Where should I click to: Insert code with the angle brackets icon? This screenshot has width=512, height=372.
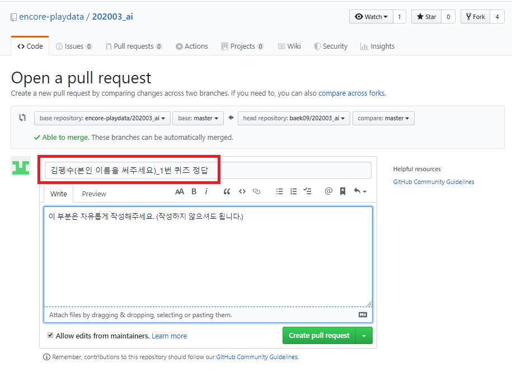click(x=242, y=191)
